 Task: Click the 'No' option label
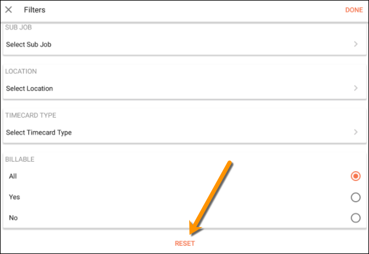click(x=13, y=218)
